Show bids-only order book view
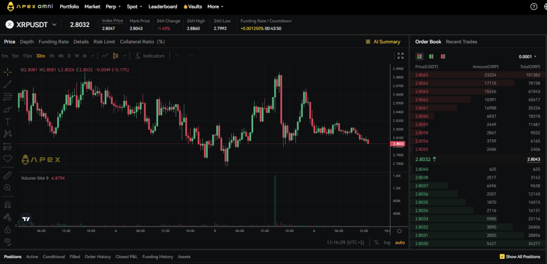Screen dimensions: 547x264 click(x=431, y=57)
